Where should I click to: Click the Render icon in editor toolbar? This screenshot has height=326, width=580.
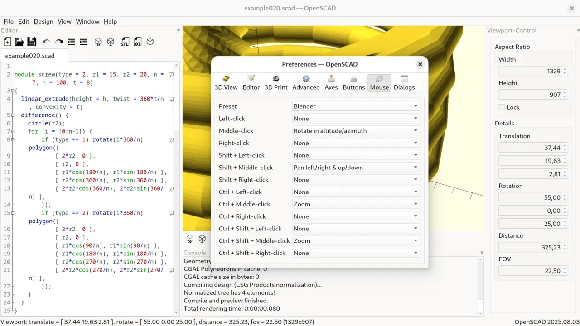click(x=111, y=42)
